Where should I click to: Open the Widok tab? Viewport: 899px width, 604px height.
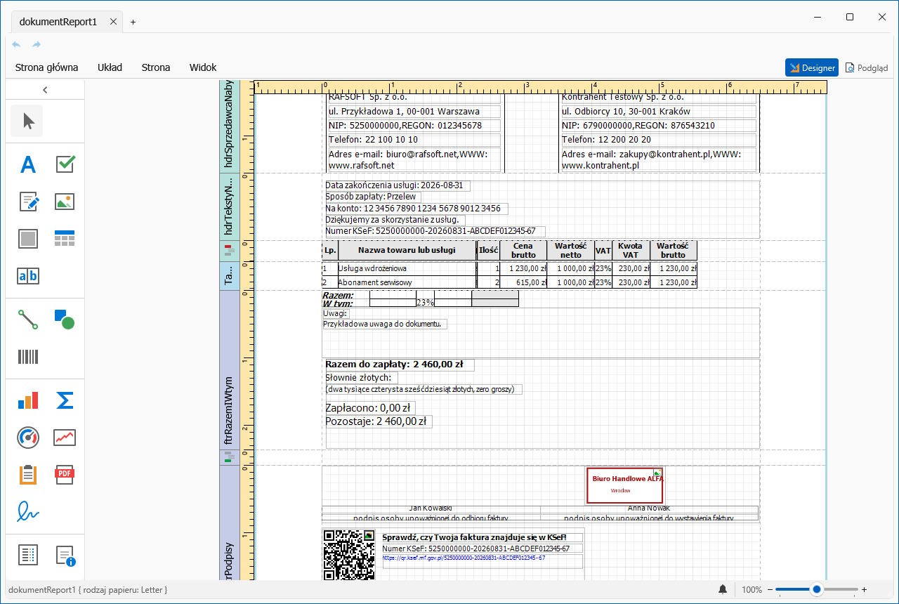203,67
